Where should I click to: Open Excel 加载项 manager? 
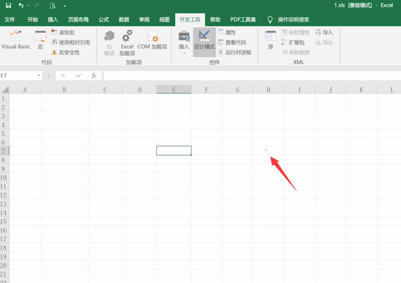(x=127, y=43)
